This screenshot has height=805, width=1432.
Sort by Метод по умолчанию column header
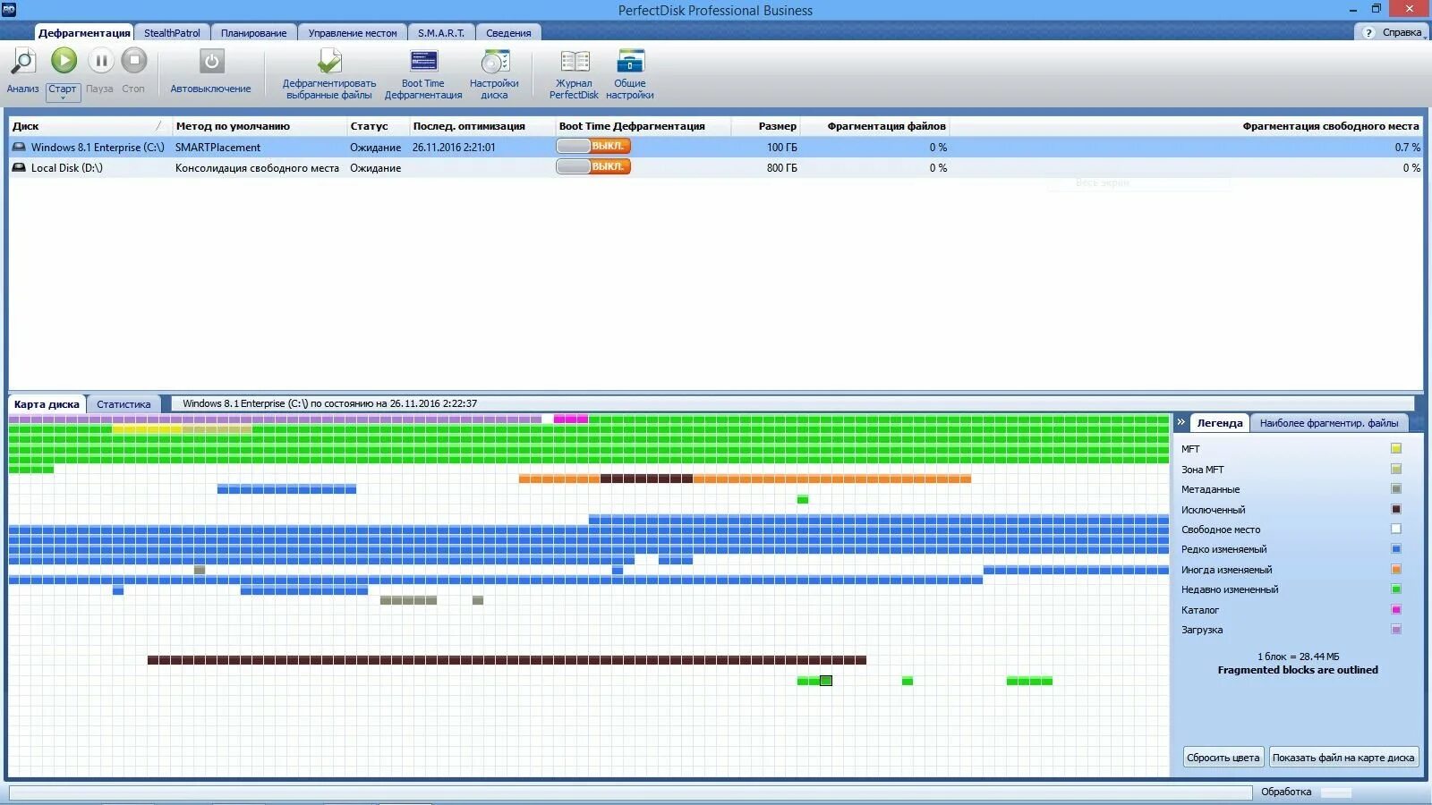(x=260, y=126)
